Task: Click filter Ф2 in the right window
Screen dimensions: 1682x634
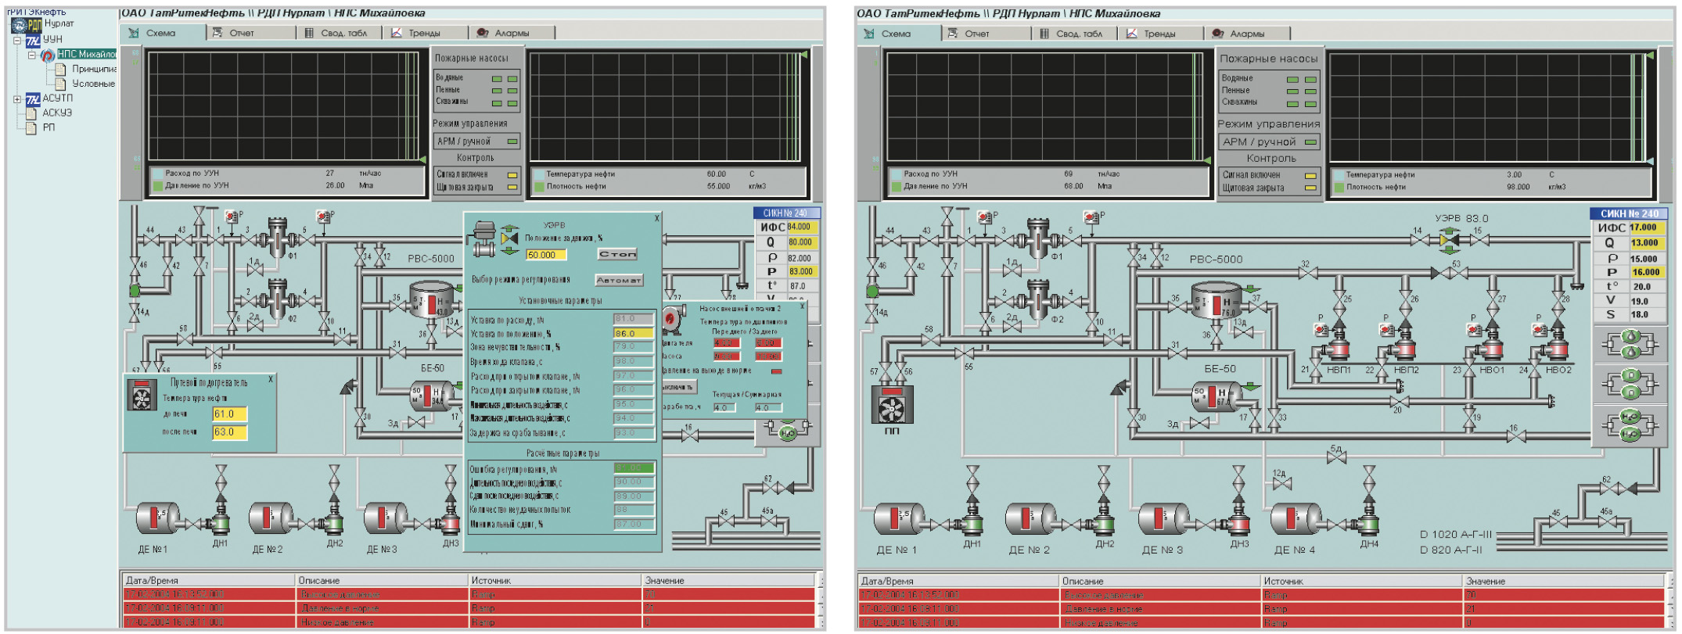Action: pyautogui.click(x=1037, y=299)
